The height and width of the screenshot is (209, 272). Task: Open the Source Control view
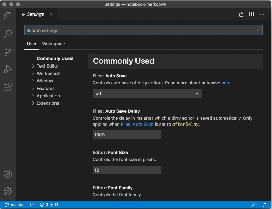7,52
